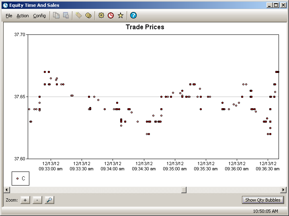Click the Trade Prices chart title

[145, 27]
